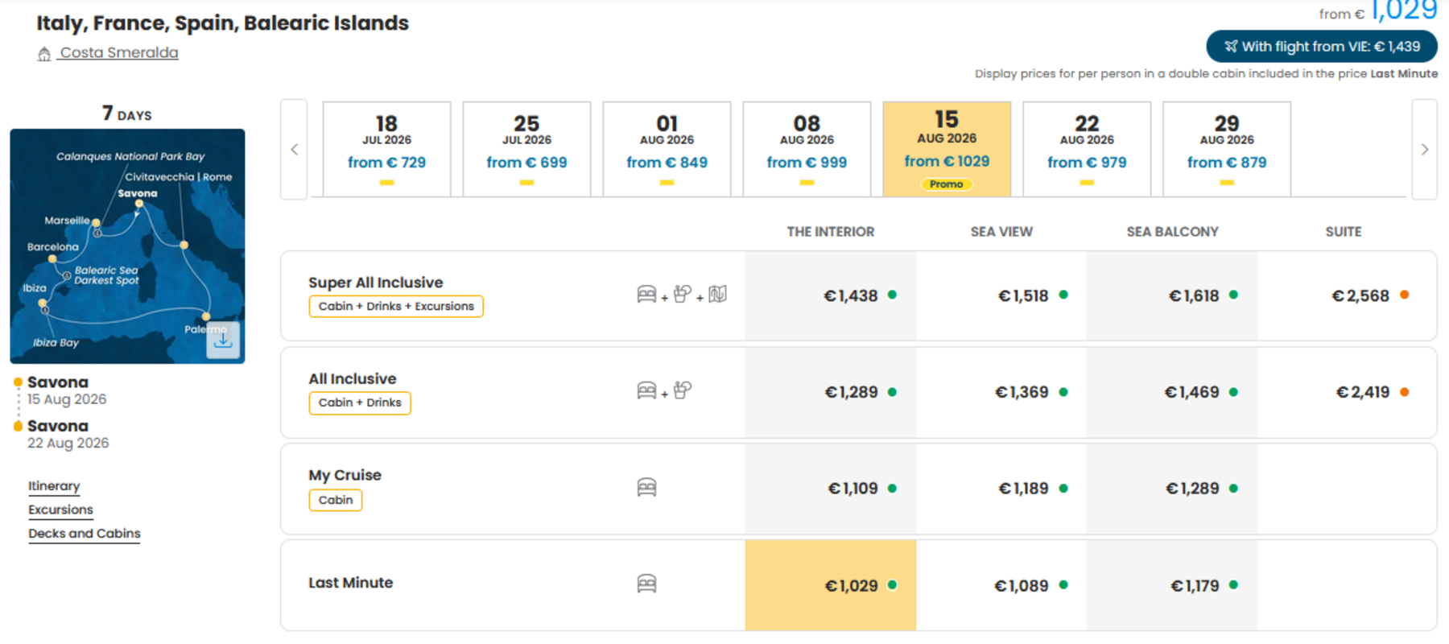
Task: Click the map download icon
Action: [x=223, y=340]
